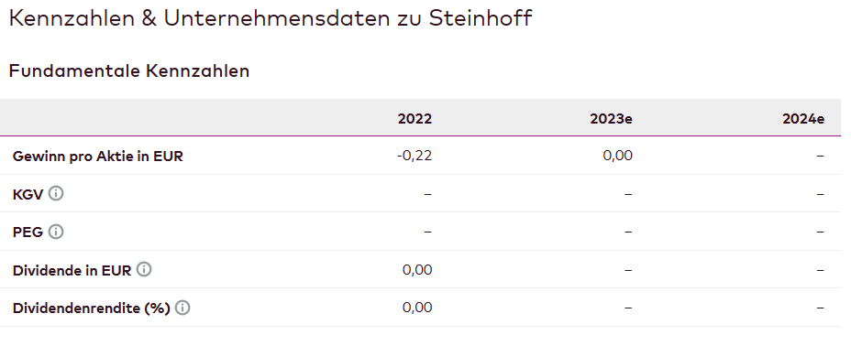Click info icon beside Dividende in EUR
The width and height of the screenshot is (851, 346).
click(x=144, y=270)
